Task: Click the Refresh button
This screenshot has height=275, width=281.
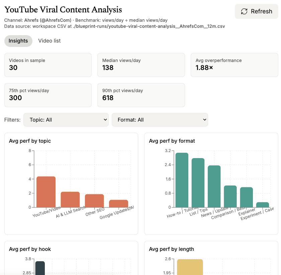Action: [x=256, y=11]
